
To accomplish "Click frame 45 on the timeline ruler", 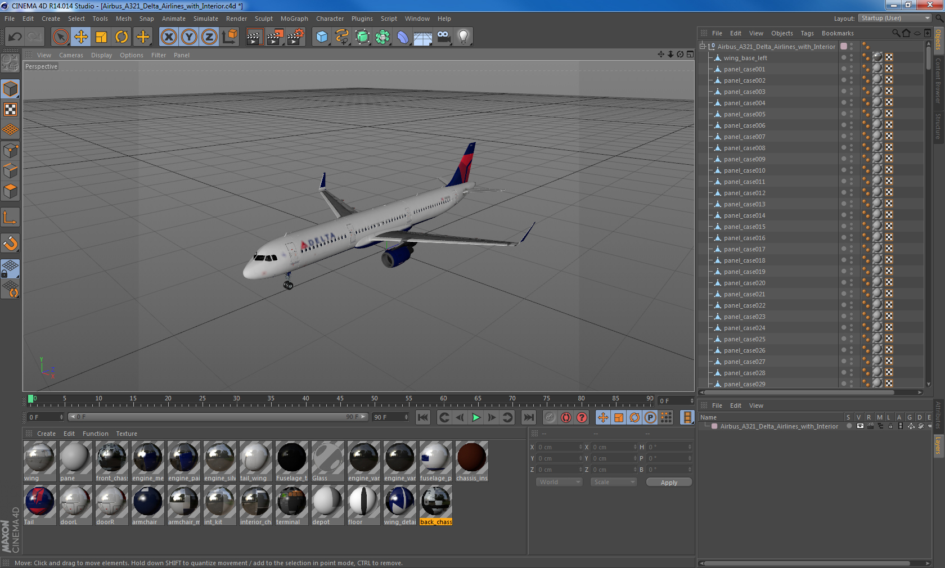I will (340, 399).
